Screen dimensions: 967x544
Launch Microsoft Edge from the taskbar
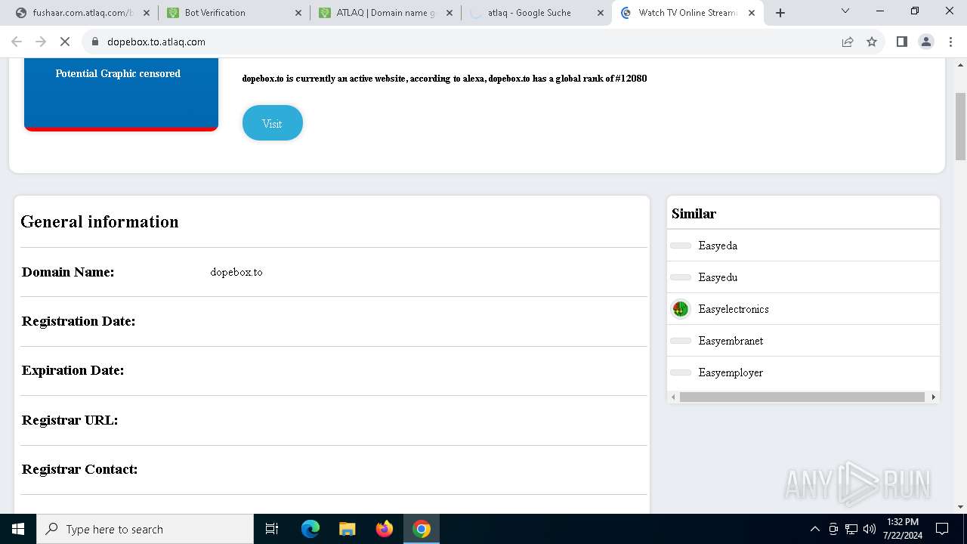(x=310, y=529)
